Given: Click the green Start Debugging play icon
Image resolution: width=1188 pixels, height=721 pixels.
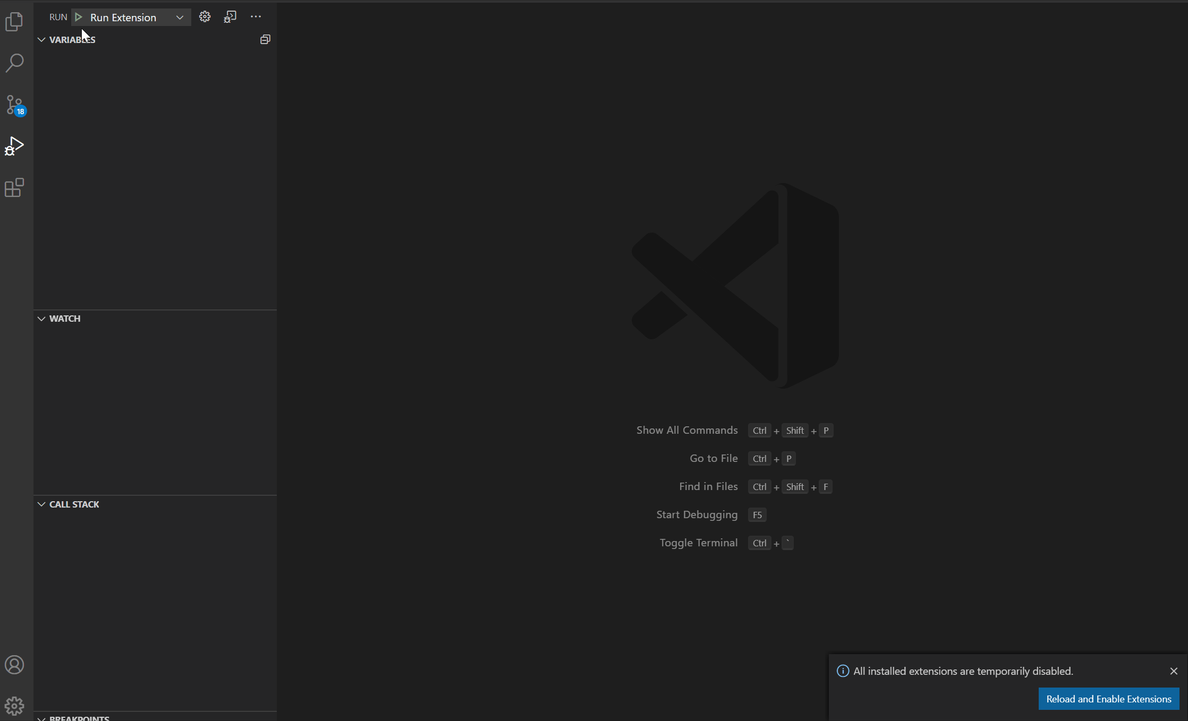Looking at the screenshot, I should (x=79, y=17).
